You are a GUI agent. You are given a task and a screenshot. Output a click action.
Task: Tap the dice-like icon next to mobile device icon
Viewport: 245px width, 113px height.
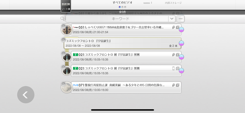point(177,68)
